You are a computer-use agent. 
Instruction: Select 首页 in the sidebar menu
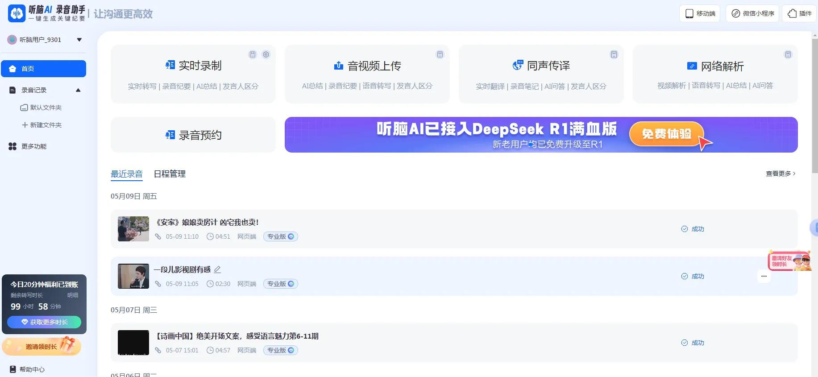click(x=43, y=69)
